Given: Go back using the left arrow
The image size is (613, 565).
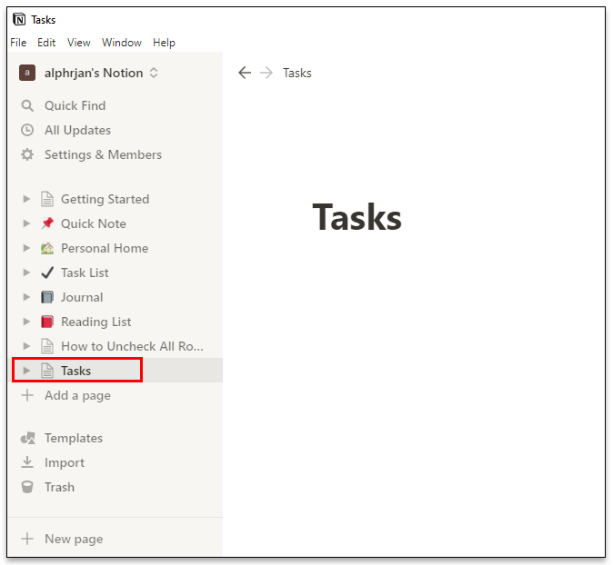Looking at the screenshot, I should pyautogui.click(x=245, y=73).
